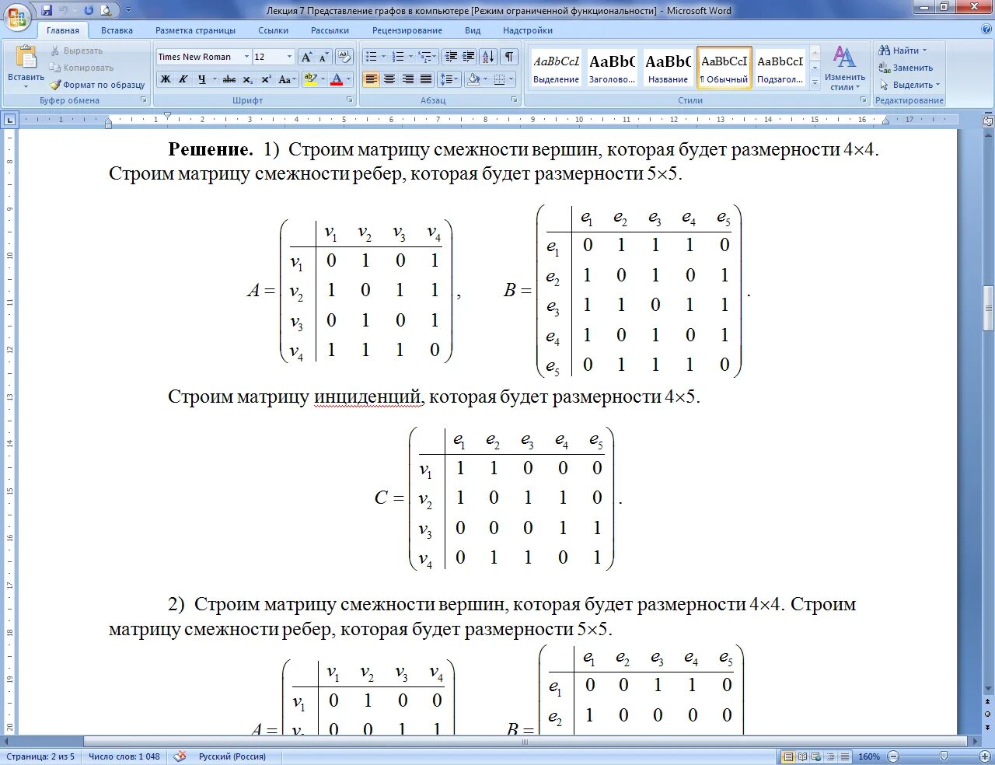Toggle Strikethrough (abc) formatting
The height and width of the screenshot is (765, 995).
click(229, 79)
